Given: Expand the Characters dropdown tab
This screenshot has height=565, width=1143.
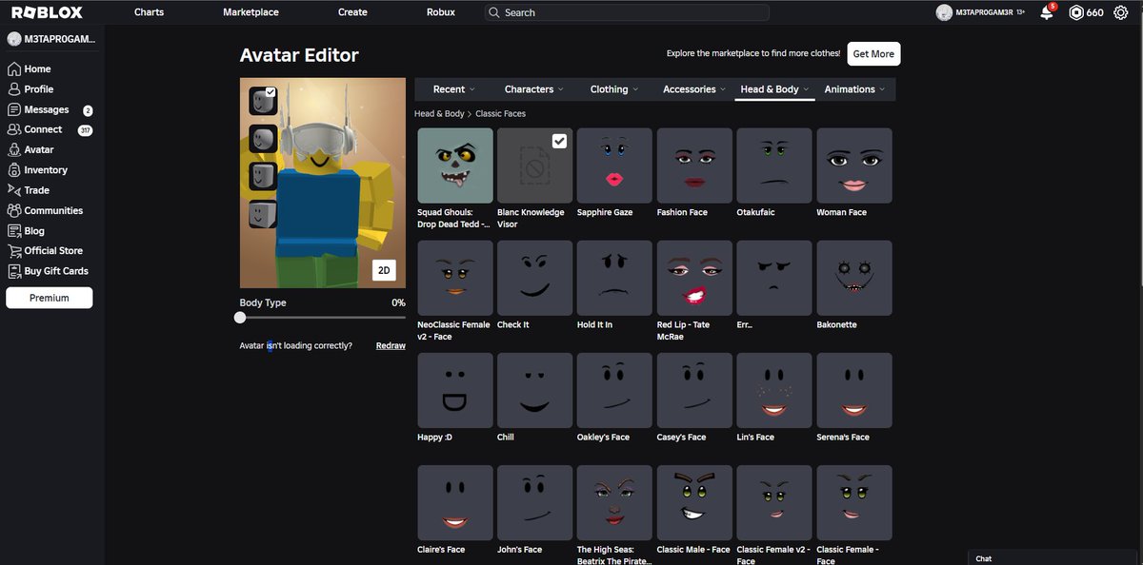Looking at the screenshot, I should [x=533, y=89].
